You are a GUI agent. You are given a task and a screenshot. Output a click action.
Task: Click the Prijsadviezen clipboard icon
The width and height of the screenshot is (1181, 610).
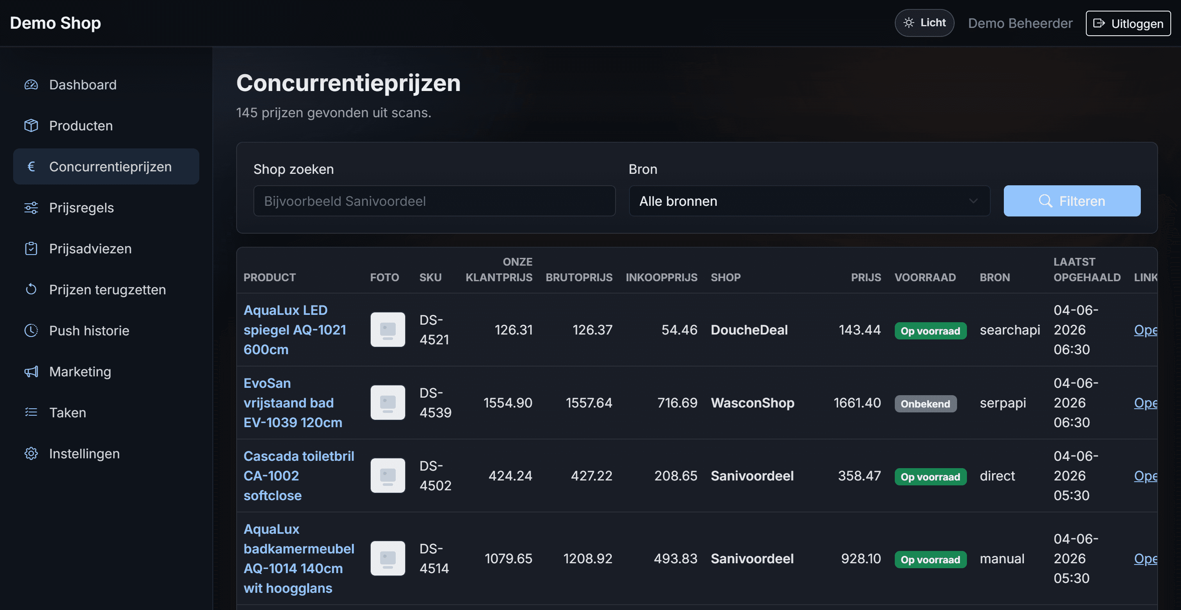[x=31, y=248]
